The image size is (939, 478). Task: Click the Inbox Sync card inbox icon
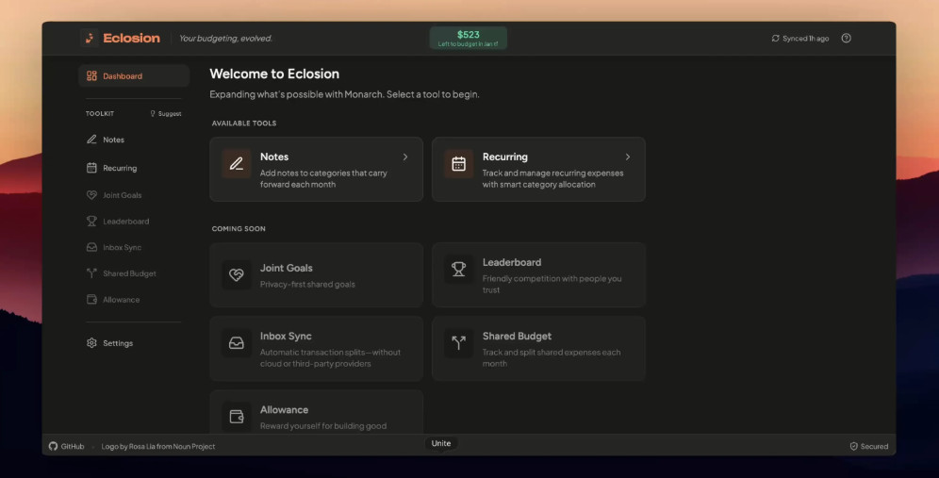tap(237, 342)
